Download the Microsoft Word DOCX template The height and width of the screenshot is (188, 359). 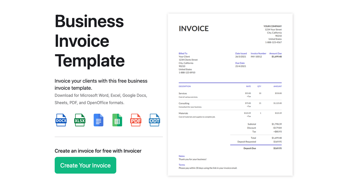61,120
